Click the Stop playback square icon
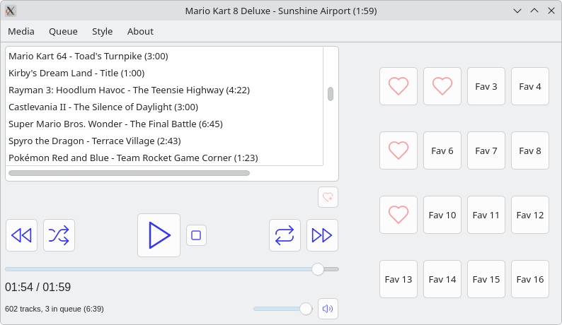 tap(196, 235)
